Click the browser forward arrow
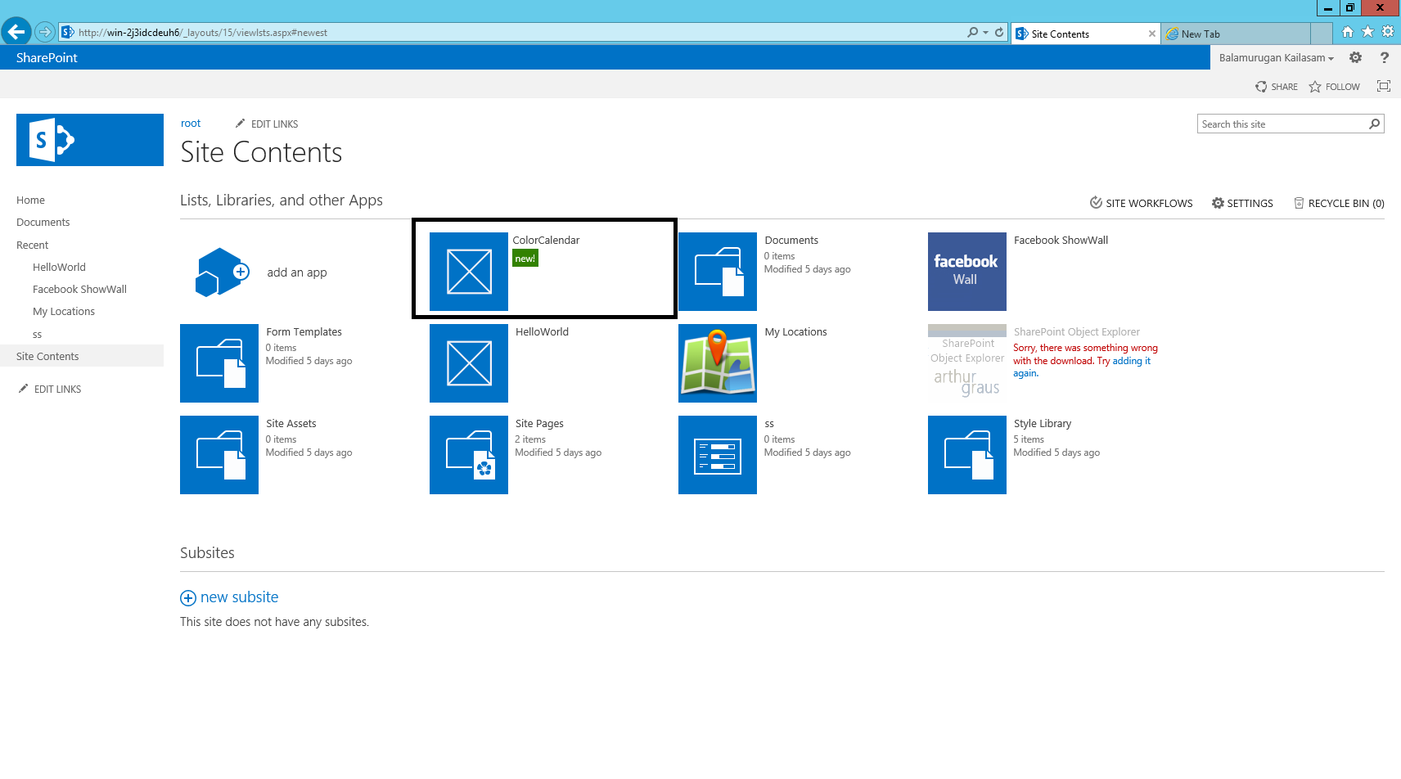Viewport: 1401px width, 779px height. coord(45,32)
